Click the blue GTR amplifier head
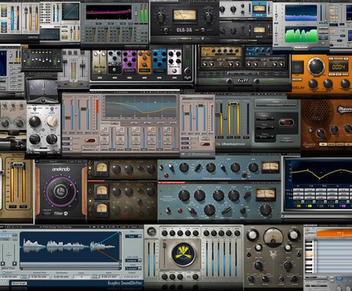The image size is (352, 291). pos(266,58)
